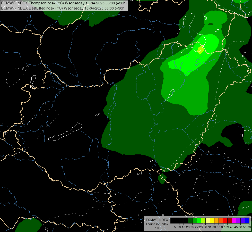
Task: Click legend tick label '25'
Action: pos(192,227)
